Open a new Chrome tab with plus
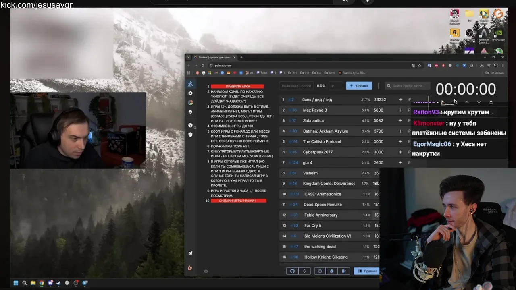Image resolution: width=516 pixels, height=290 pixels. (241, 57)
